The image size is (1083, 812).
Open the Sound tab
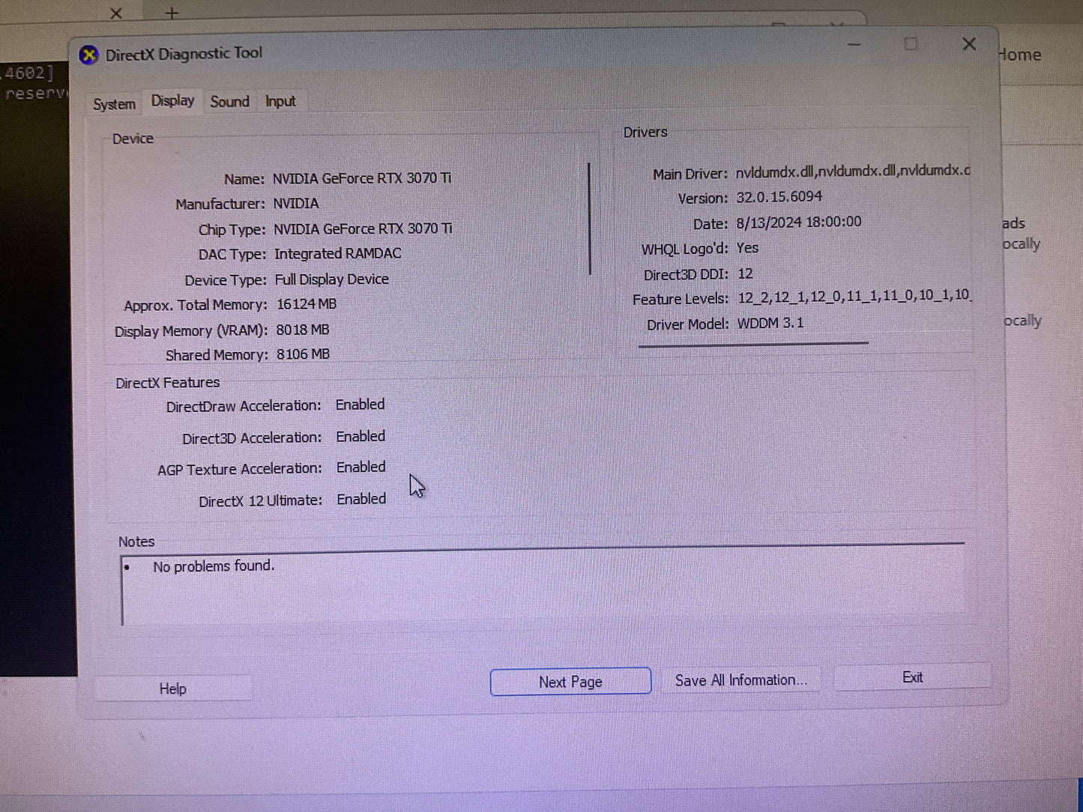pyautogui.click(x=229, y=102)
